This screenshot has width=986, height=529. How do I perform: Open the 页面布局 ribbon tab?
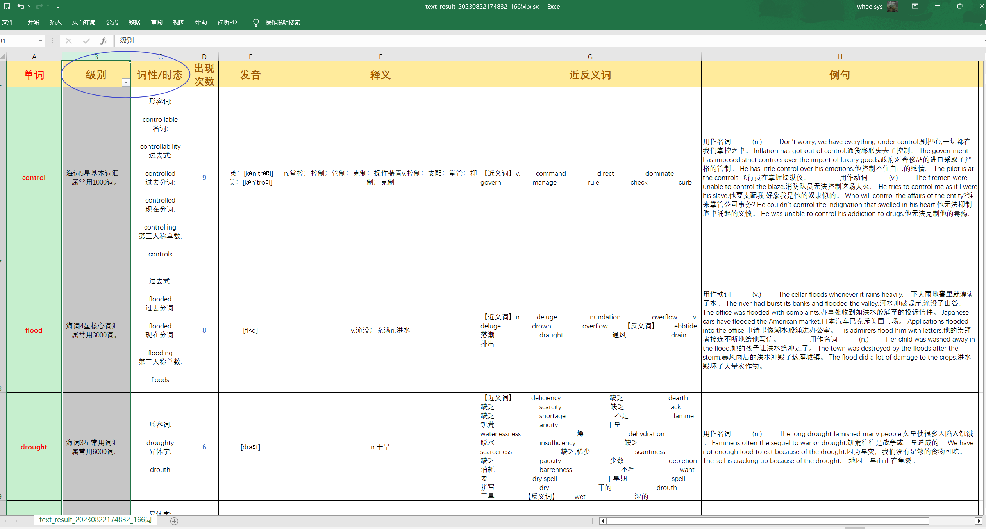pyautogui.click(x=84, y=22)
